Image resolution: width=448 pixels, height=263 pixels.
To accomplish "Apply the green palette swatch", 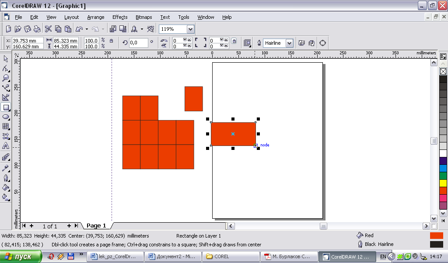I will click(443, 176).
